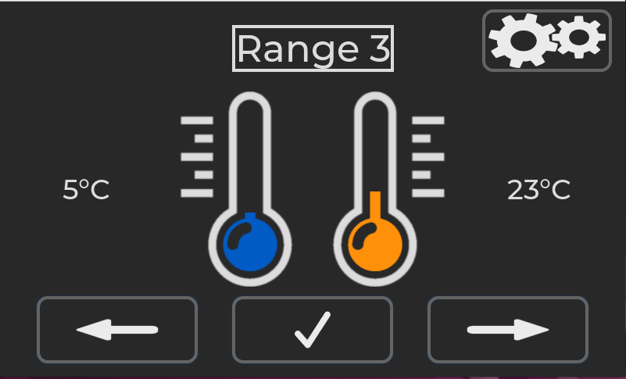
Task: Click the 5°C minimum temperature label
Action: 86,189
